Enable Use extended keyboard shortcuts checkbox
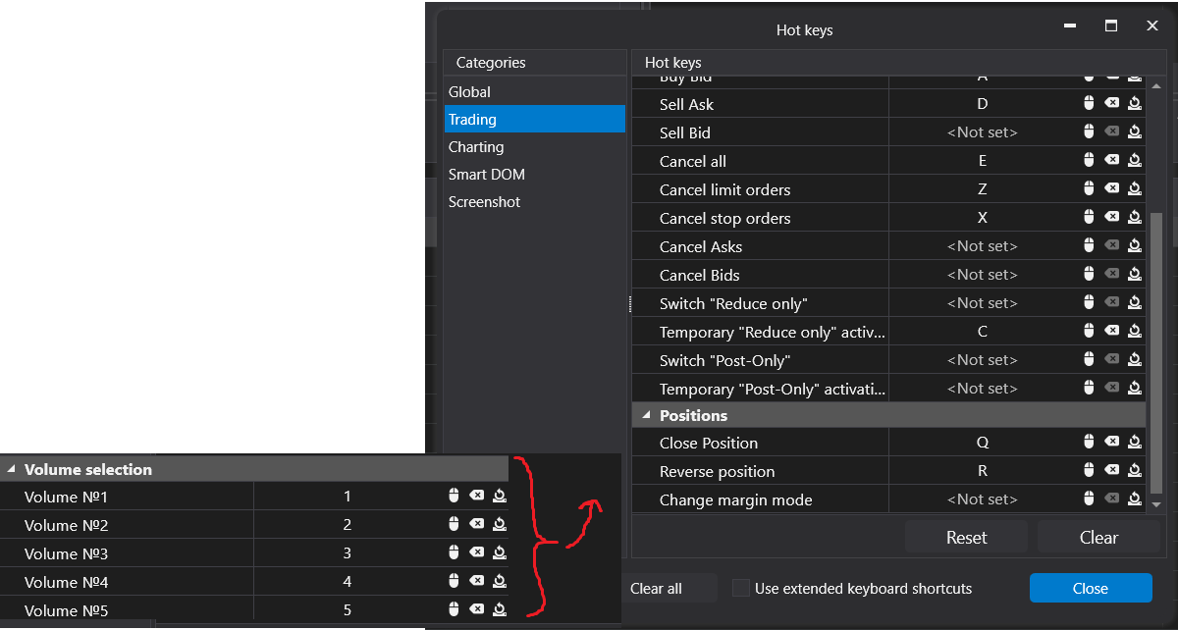Image resolution: width=1178 pixels, height=630 pixels. point(741,589)
